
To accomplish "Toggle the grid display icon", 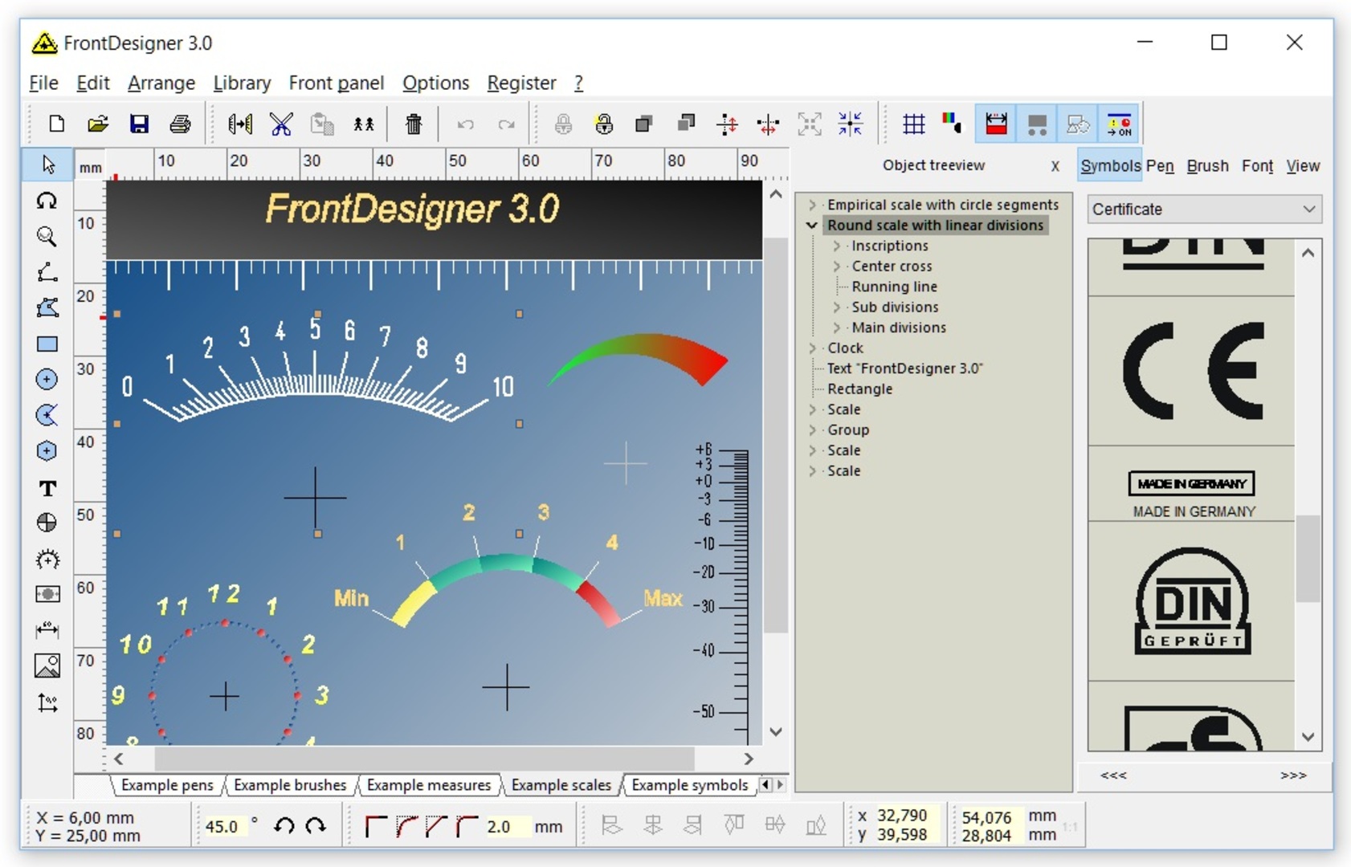I will pyautogui.click(x=914, y=124).
